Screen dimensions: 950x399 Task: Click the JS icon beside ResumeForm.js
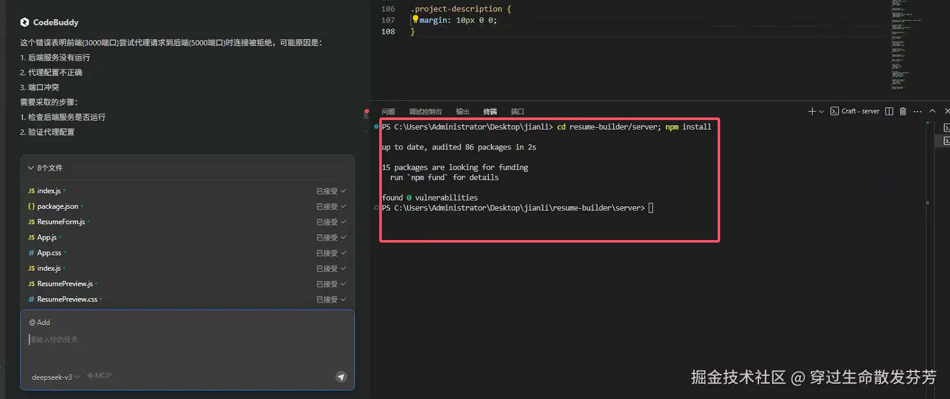pos(31,222)
